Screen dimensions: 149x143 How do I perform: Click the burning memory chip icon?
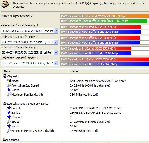click(x=5, y=4)
